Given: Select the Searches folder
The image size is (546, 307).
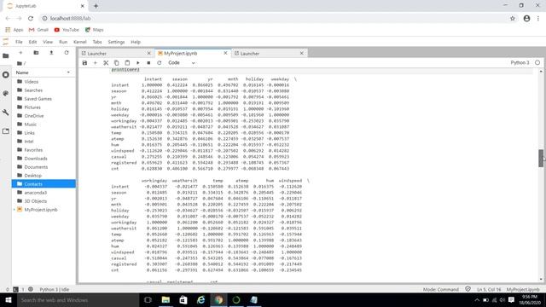Looking at the screenshot, I should tap(44, 90).
